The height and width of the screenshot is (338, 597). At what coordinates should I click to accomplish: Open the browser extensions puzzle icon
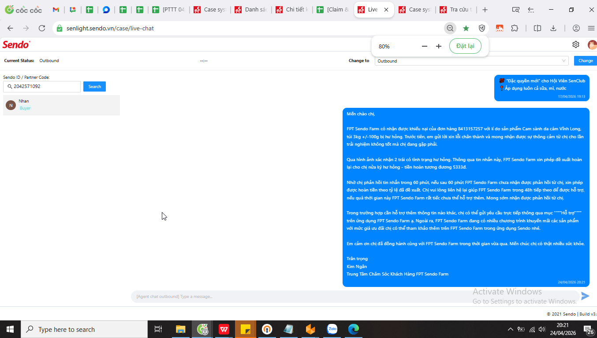(515, 28)
